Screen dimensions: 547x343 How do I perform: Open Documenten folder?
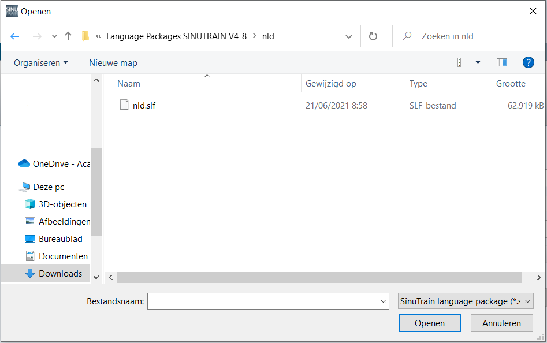coord(63,256)
